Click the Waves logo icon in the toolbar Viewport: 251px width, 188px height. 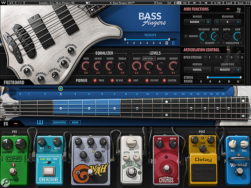[x=3, y=3]
